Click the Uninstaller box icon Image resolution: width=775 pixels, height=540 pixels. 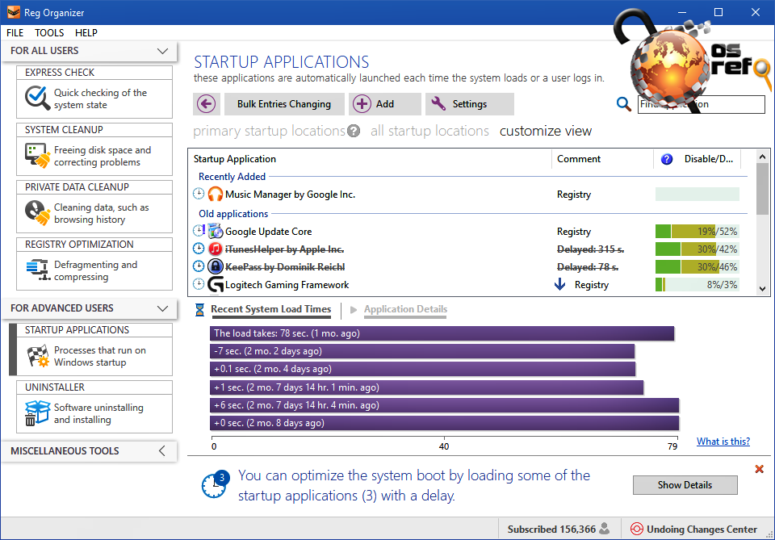click(38, 413)
